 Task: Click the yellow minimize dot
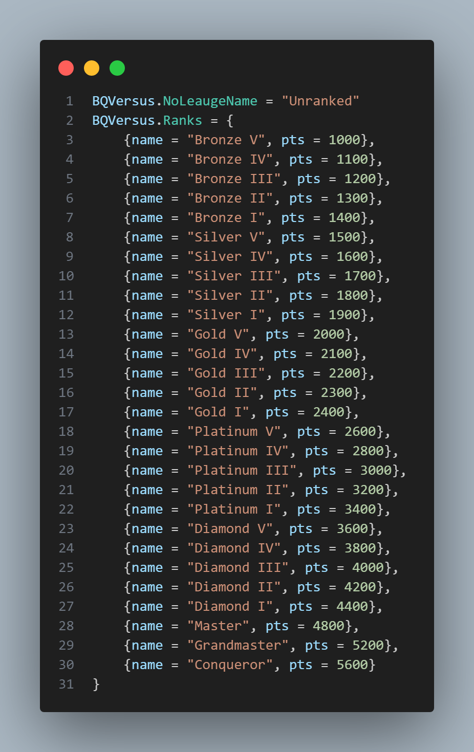[x=92, y=68]
